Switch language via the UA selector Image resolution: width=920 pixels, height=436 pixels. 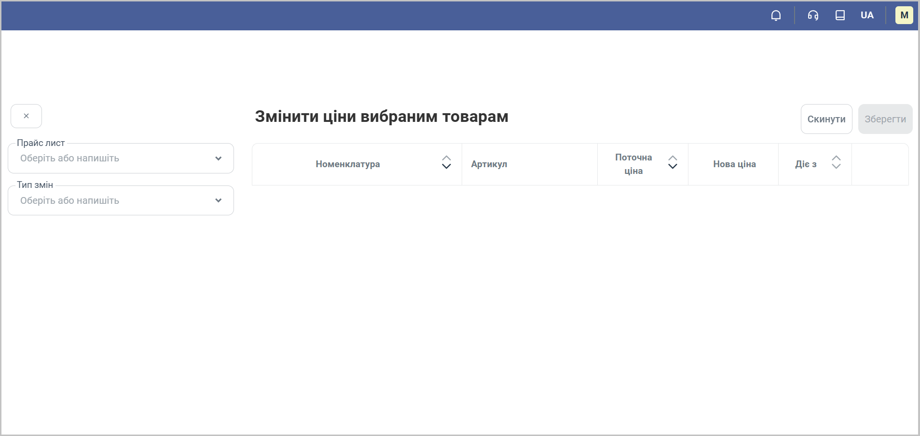coord(867,15)
